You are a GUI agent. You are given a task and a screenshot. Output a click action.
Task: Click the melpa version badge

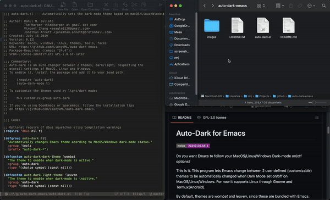[x=193, y=146]
